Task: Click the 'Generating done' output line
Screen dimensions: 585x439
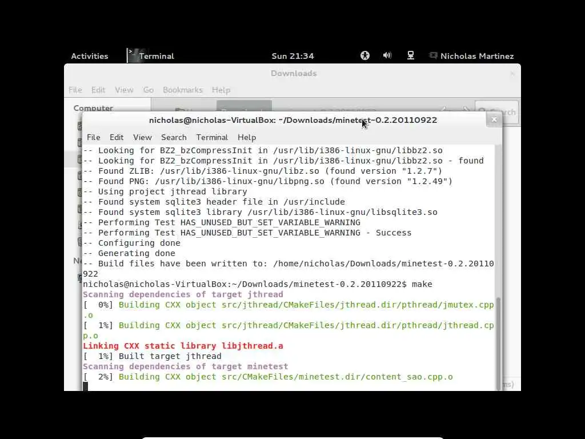Action: pyautogui.click(x=129, y=253)
